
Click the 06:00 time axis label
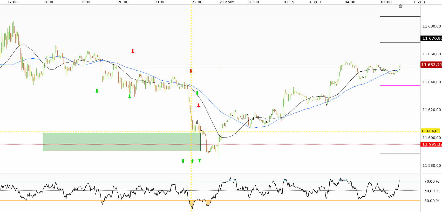tap(419, 2)
